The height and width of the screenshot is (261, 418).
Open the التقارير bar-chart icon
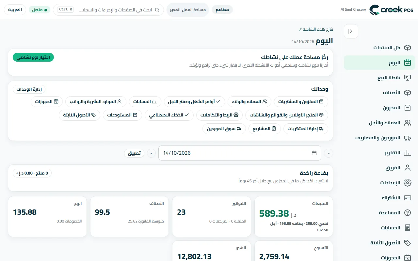pyautogui.click(x=407, y=153)
